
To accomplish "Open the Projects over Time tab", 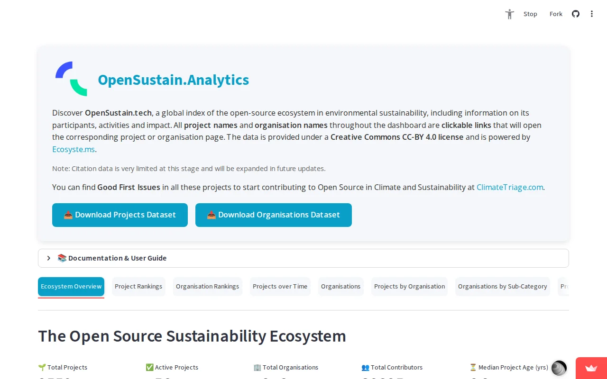I will tap(280, 287).
